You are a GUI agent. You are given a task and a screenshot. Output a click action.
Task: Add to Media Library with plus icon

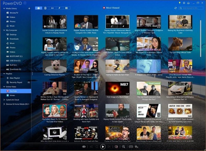[x=29, y=8]
